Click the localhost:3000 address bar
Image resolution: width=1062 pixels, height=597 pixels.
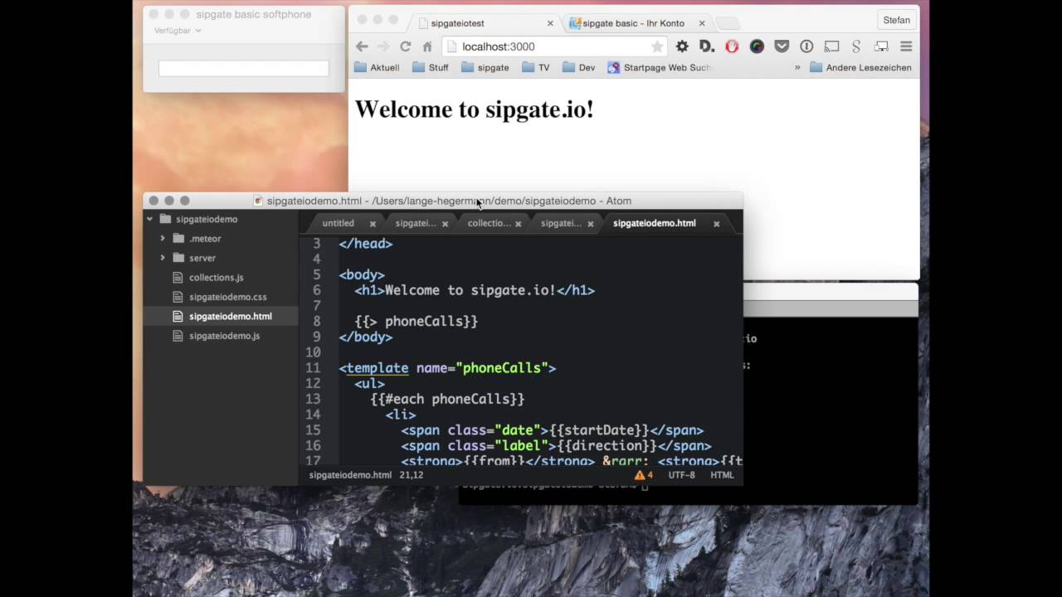point(555,46)
